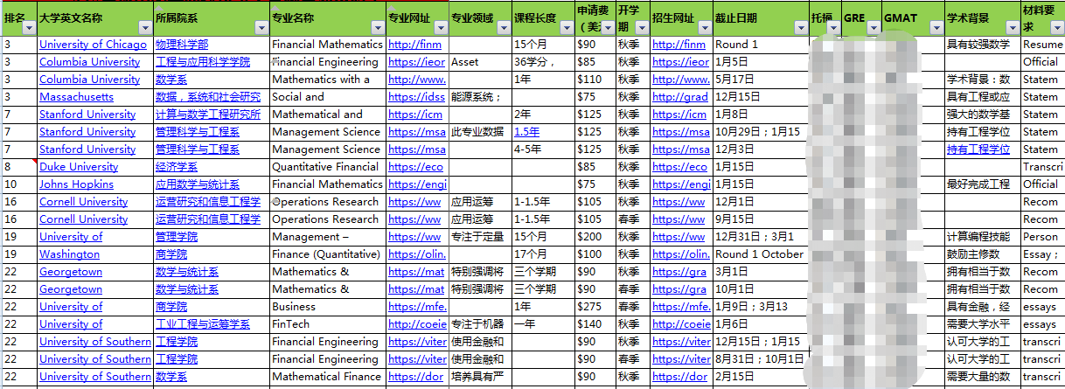Select the 5月17日 deadline cell
Image resolution: width=1065 pixels, height=389 pixels.
[x=761, y=80]
